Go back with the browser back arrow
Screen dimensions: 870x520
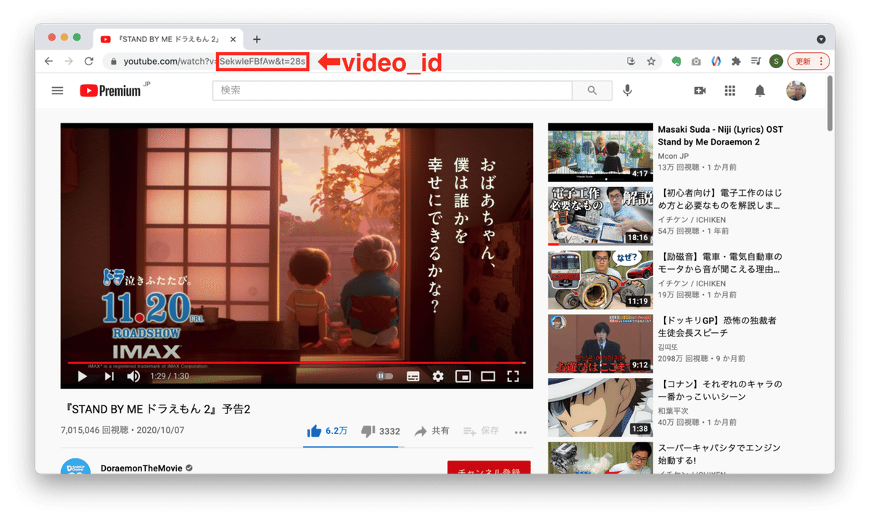49,61
